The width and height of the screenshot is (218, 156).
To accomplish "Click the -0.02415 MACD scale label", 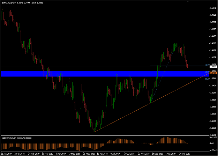I will pos(213,150).
